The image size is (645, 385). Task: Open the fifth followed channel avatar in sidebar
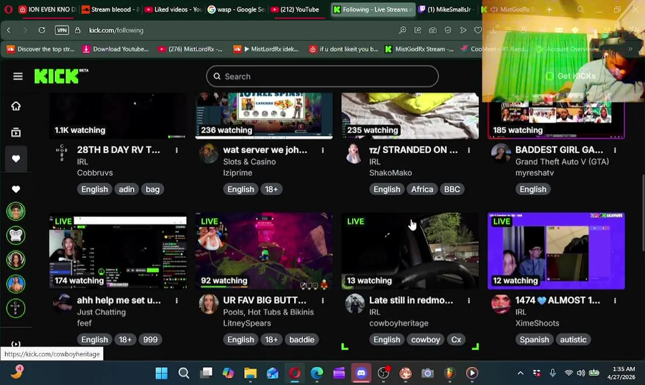coord(16,308)
